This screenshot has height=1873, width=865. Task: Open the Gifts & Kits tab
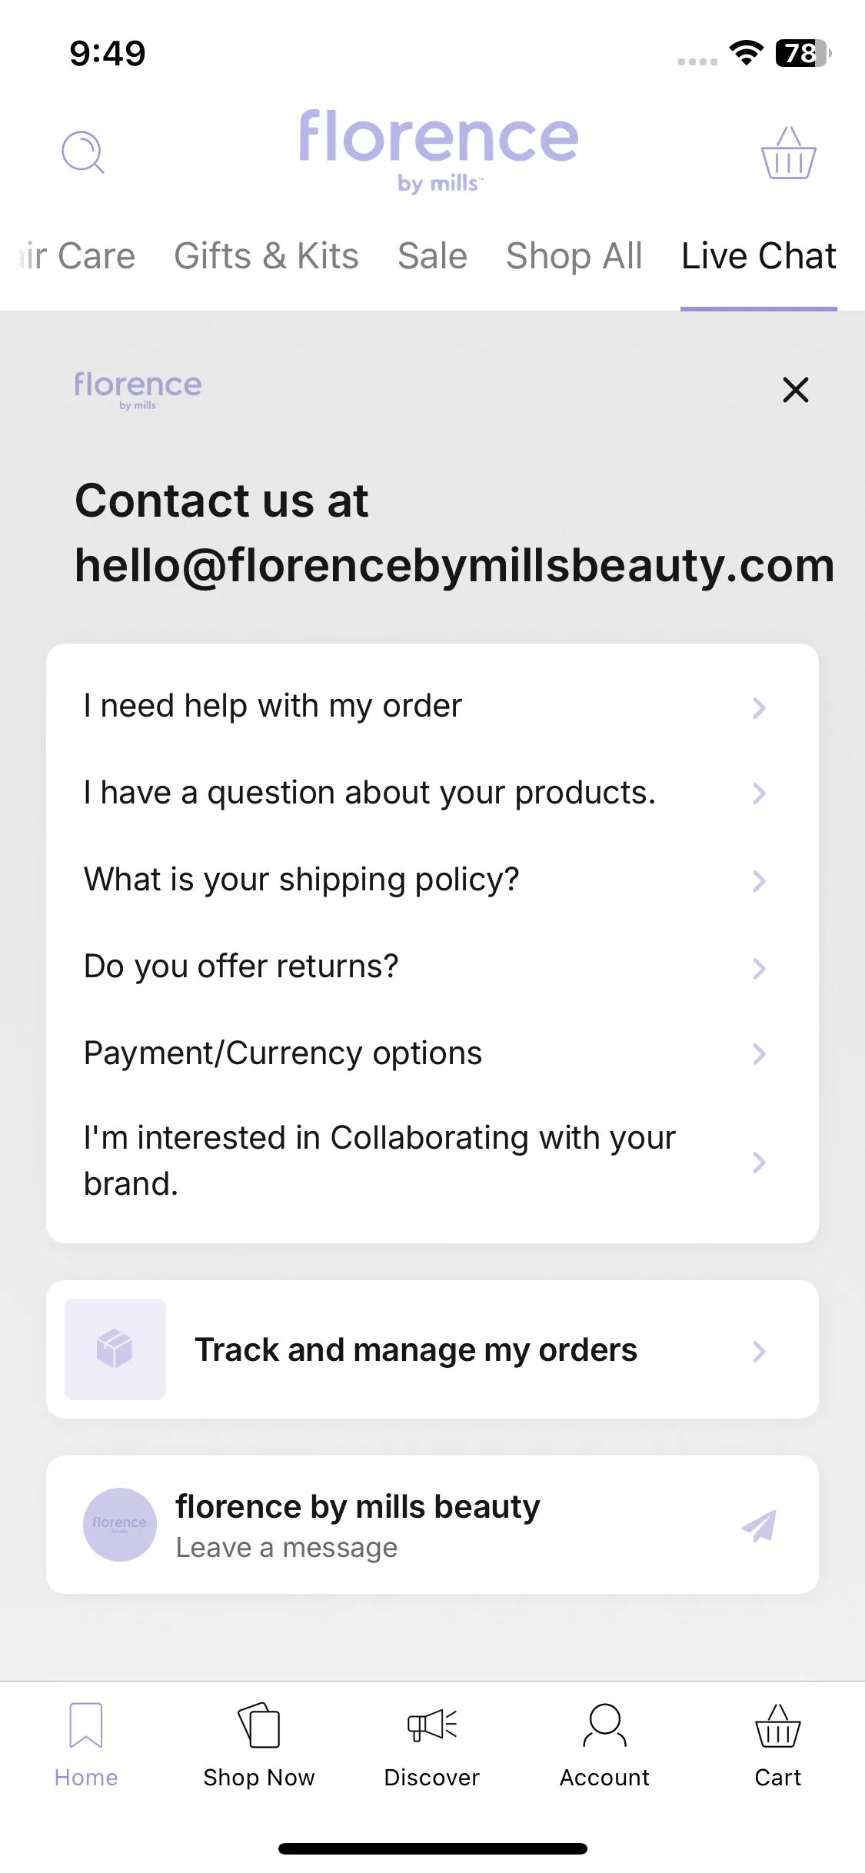point(266,256)
